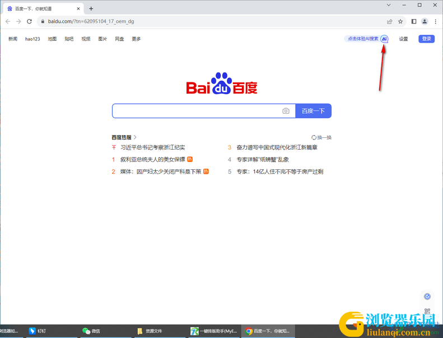
Task: Click 点击体验AI搜索 text
Action: click(363, 39)
